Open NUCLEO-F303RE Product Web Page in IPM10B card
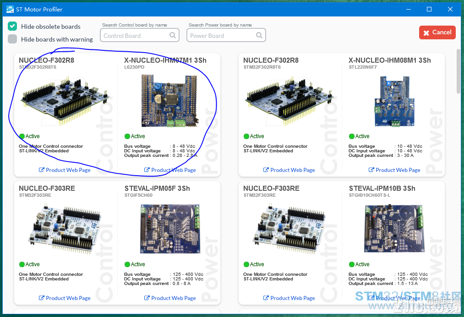Image resolution: width=464 pixels, height=317 pixels. click(289, 298)
